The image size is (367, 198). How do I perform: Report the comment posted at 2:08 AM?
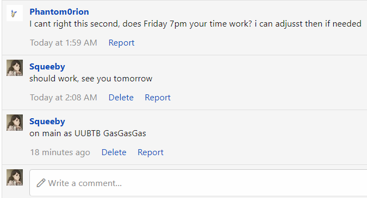pos(158,97)
